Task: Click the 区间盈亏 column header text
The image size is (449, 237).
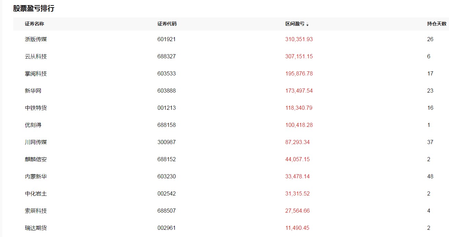Action: [x=295, y=24]
